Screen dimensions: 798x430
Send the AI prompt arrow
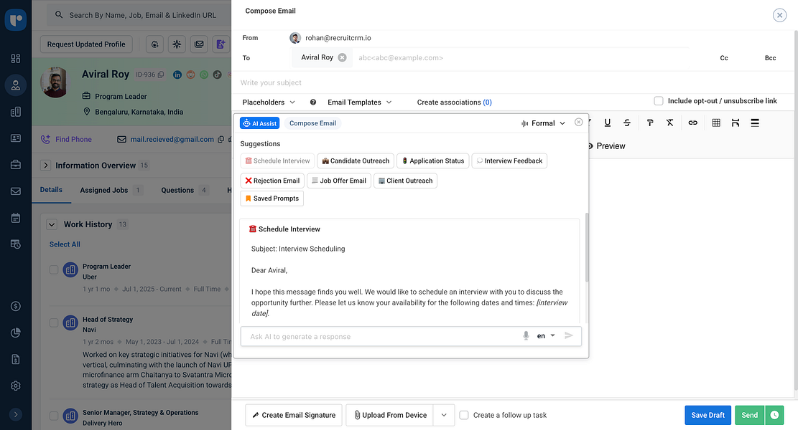point(569,335)
